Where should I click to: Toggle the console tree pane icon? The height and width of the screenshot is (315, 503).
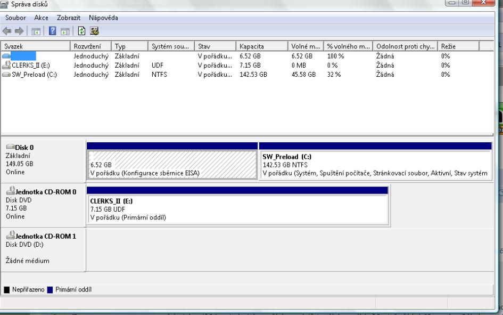pyautogui.click(x=35, y=30)
